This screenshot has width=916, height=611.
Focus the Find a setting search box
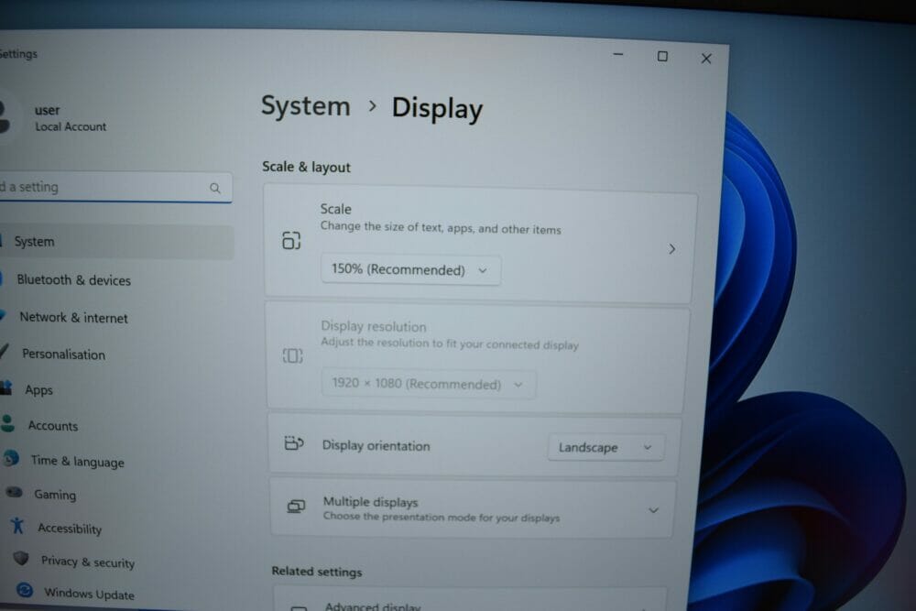[115, 188]
